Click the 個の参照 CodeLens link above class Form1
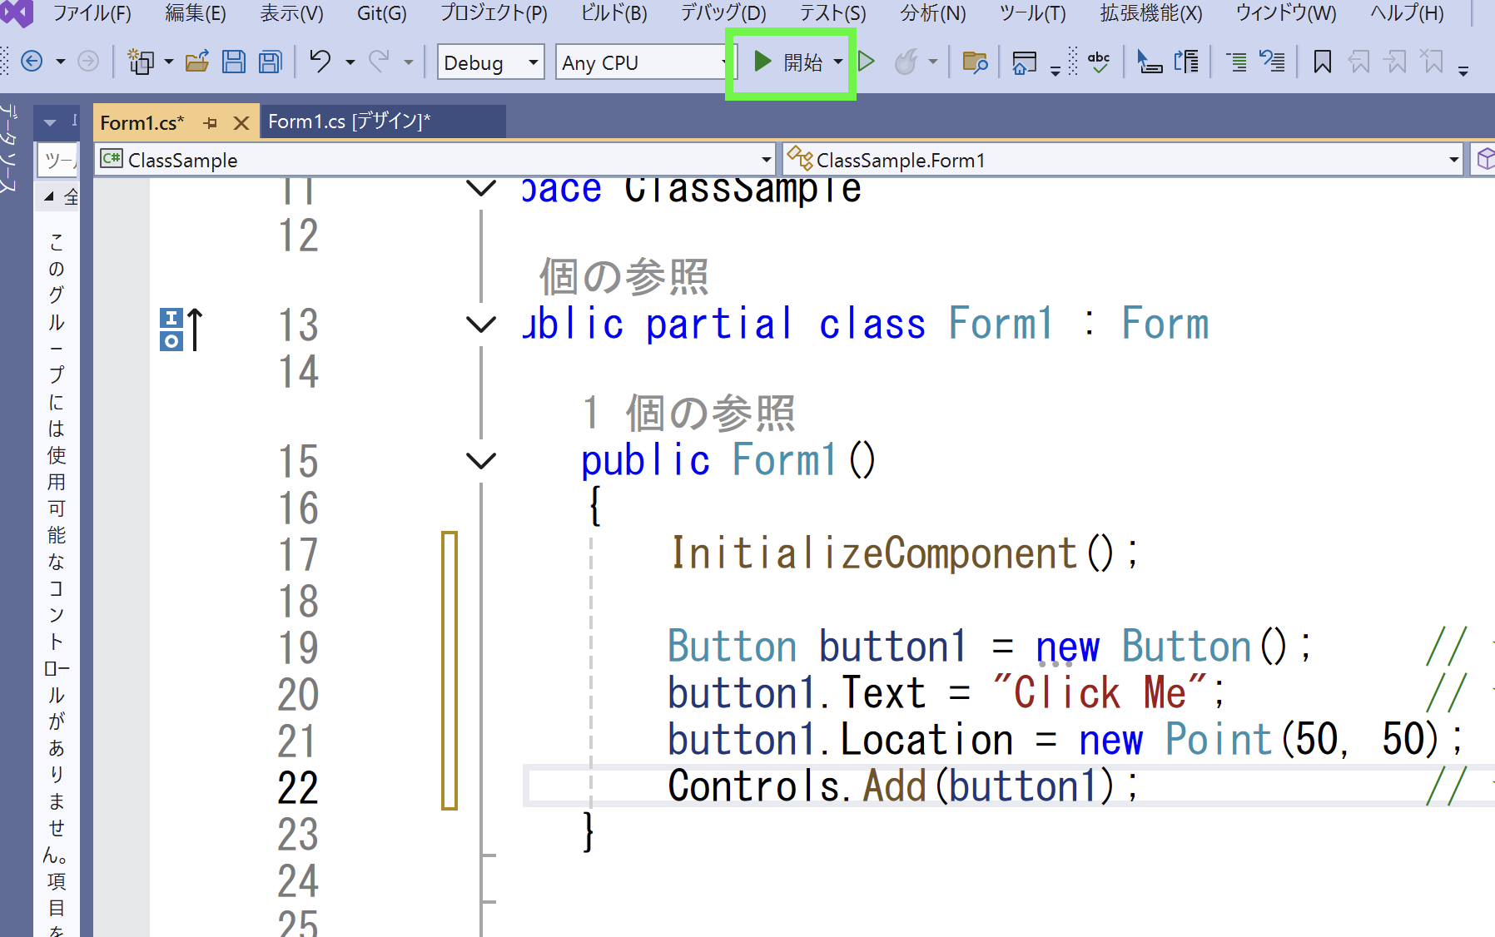 tap(624, 276)
